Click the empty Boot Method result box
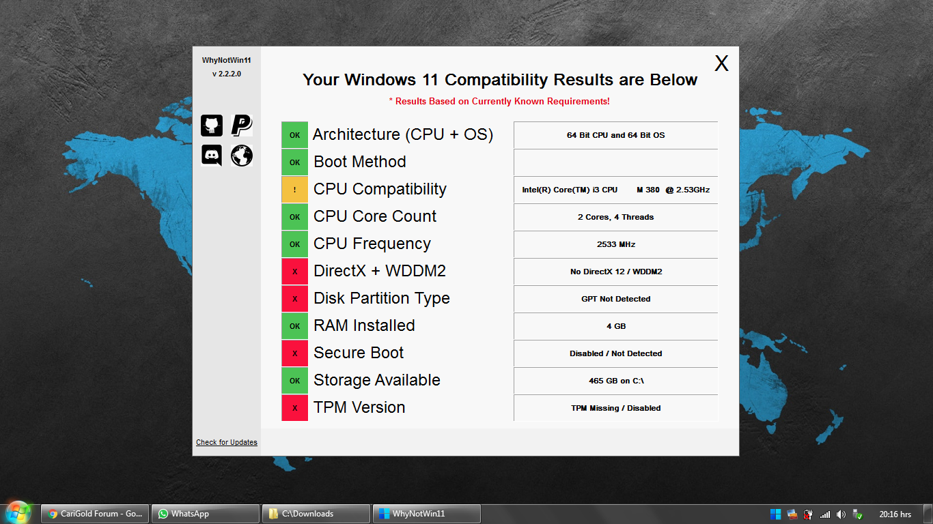The image size is (933, 524). pos(615,162)
